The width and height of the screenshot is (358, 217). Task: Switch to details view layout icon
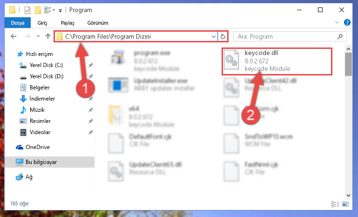pyautogui.click(x=335, y=204)
